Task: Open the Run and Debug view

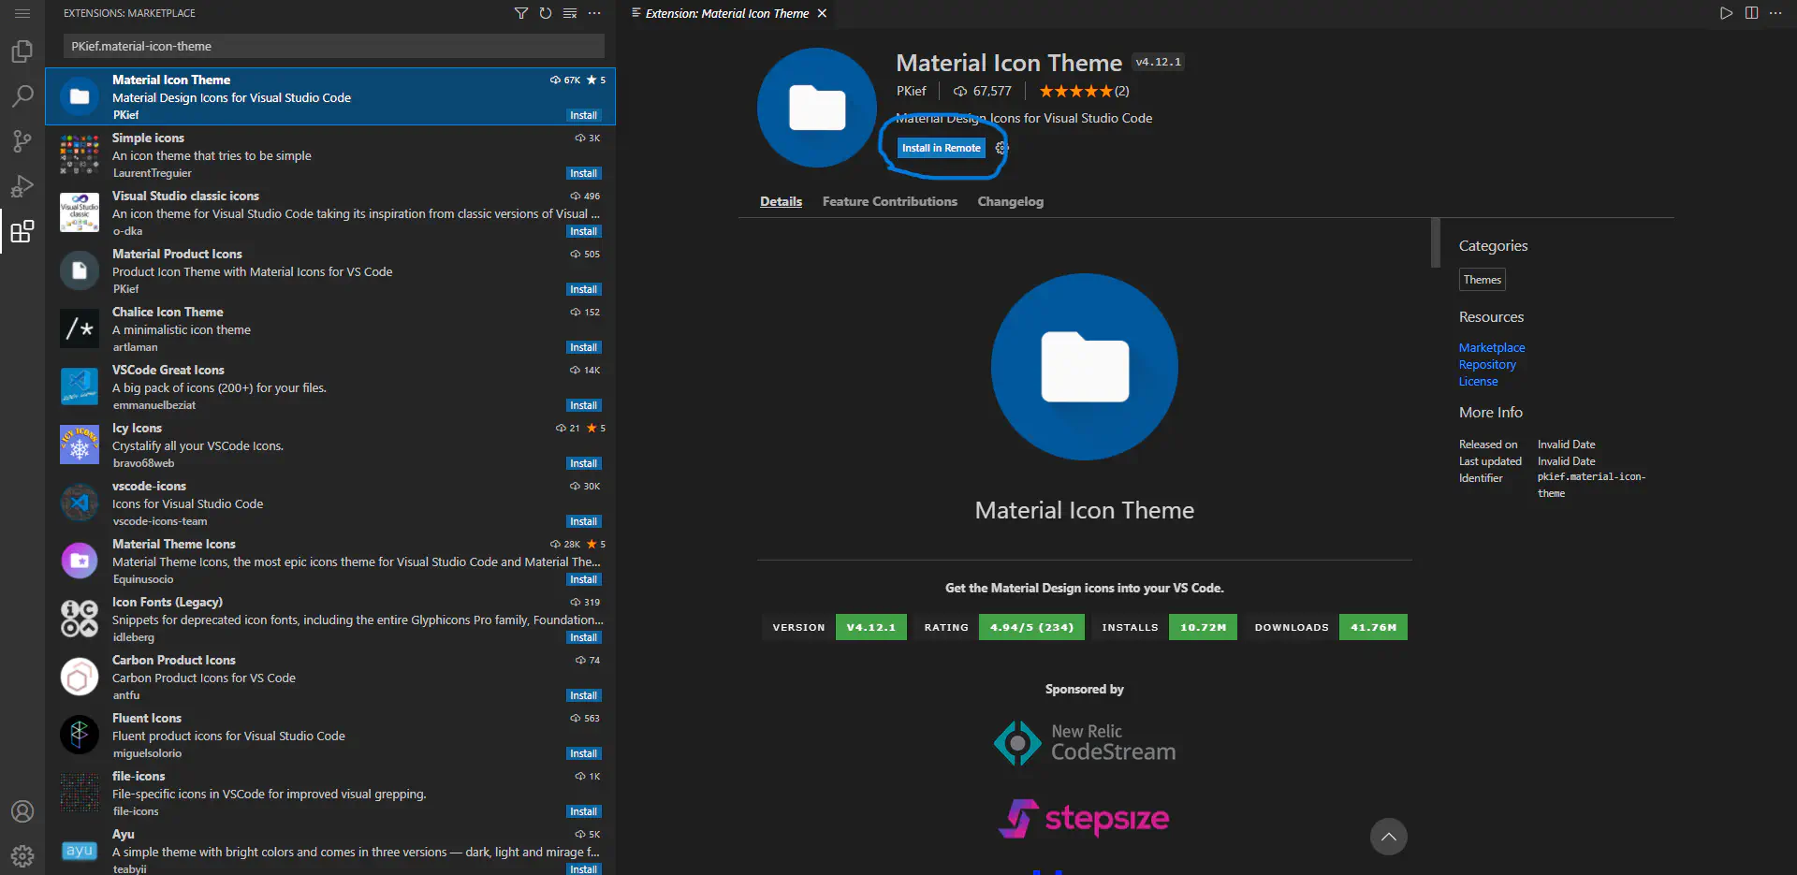Action: coord(22,186)
